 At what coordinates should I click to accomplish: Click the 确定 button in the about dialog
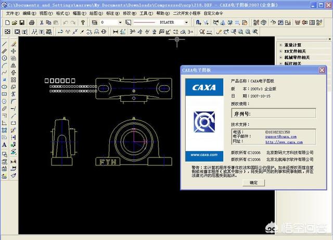253,183
